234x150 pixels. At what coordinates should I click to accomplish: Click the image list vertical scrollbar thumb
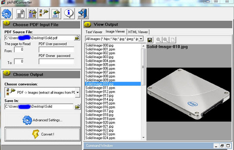click(143, 67)
